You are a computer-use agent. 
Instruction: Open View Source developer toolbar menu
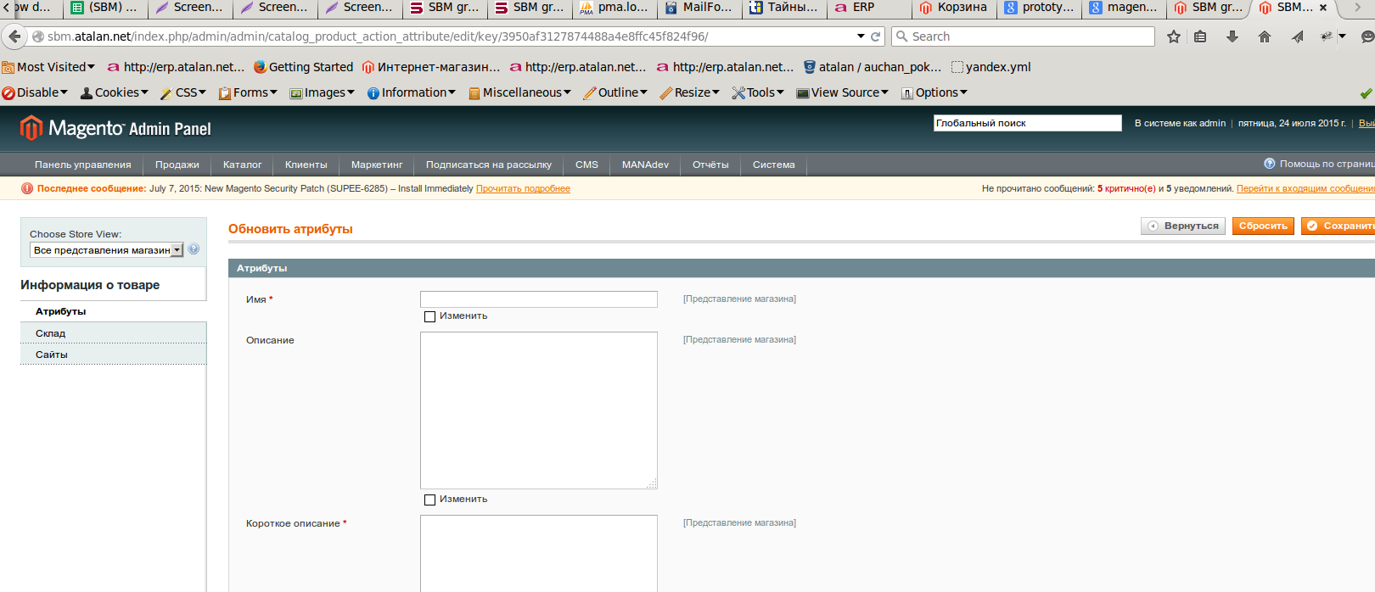click(843, 92)
